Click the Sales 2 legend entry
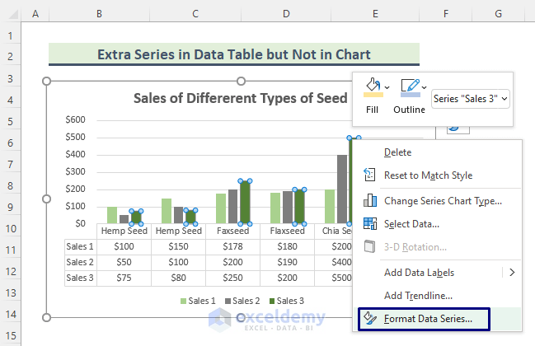The image size is (535, 346). (242, 301)
